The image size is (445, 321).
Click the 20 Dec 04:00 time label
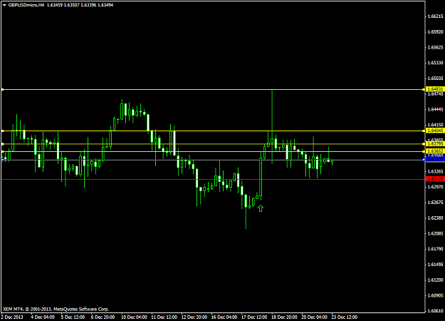pyautogui.click(x=315, y=317)
